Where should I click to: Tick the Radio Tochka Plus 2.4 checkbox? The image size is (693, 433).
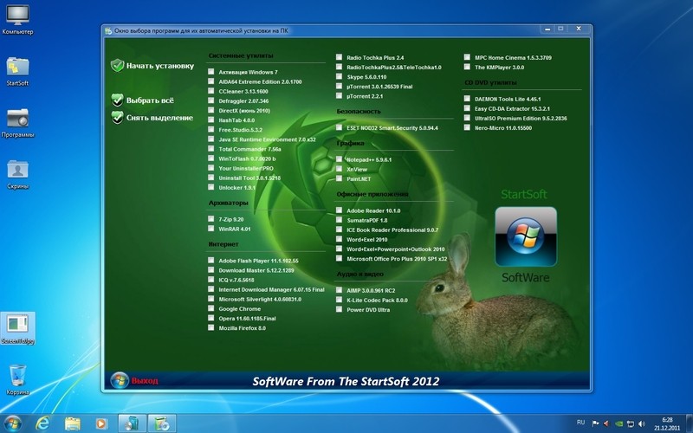pyautogui.click(x=339, y=57)
